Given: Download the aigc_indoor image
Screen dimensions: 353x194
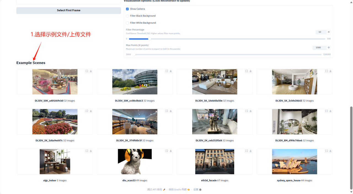Looking at the screenshot, I should (x=91, y=151).
